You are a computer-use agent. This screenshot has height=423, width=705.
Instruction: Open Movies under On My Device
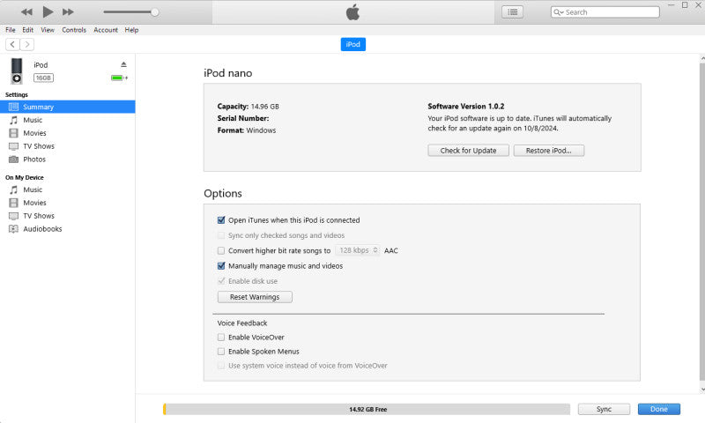68,203
